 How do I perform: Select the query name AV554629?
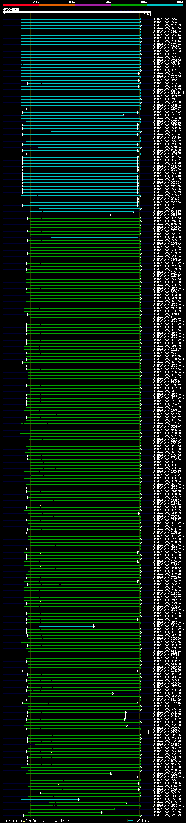11,10
